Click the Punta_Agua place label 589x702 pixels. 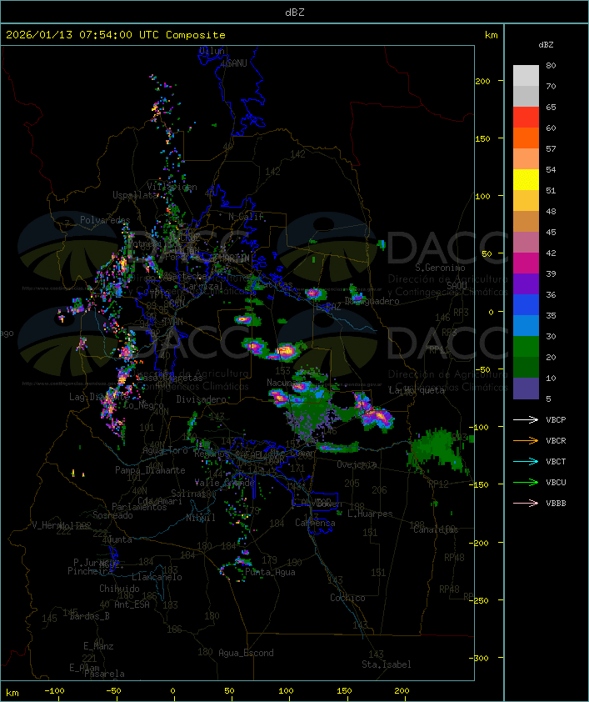pyautogui.click(x=270, y=572)
